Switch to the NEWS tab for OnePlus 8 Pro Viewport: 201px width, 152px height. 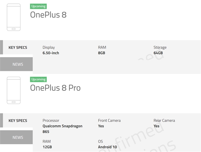tap(18, 137)
